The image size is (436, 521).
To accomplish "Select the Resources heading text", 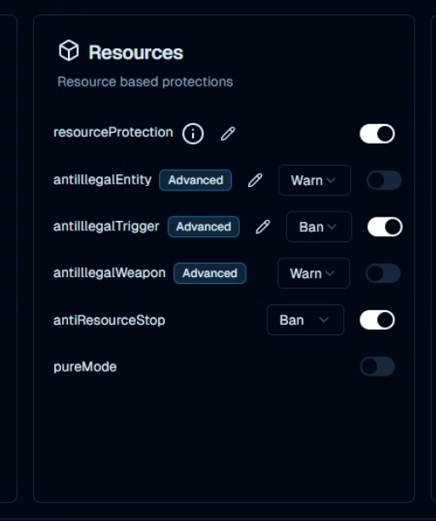I will (136, 53).
